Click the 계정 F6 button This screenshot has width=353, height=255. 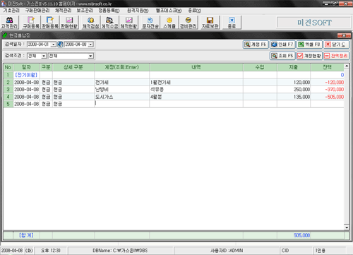point(256,45)
